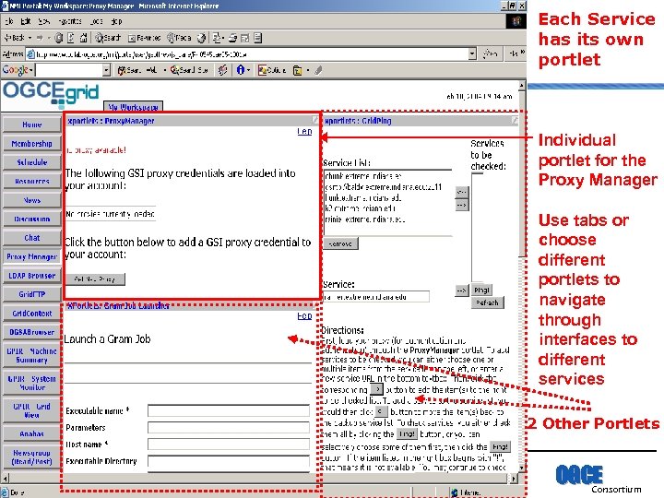Click the Mail toolbar icon
The image size is (664, 498).
(217, 38)
